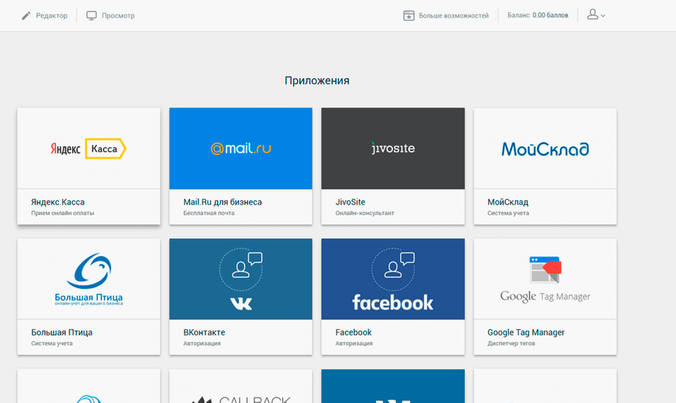Click the Баланс: 0.00 баллов text
The height and width of the screenshot is (403, 676).
[x=537, y=16]
